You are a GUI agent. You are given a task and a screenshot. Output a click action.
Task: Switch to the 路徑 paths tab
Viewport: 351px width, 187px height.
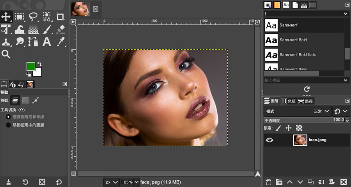(305, 101)
